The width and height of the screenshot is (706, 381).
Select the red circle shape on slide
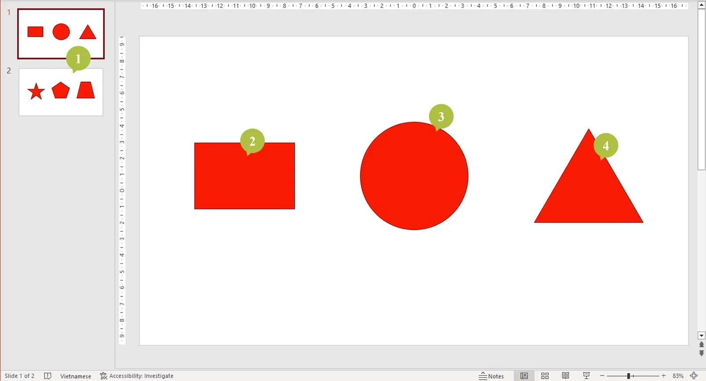click(414, 176)
